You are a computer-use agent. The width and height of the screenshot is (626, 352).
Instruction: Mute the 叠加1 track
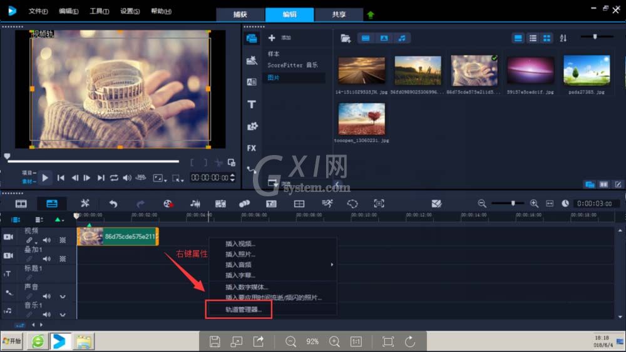(x=47, y=259)
